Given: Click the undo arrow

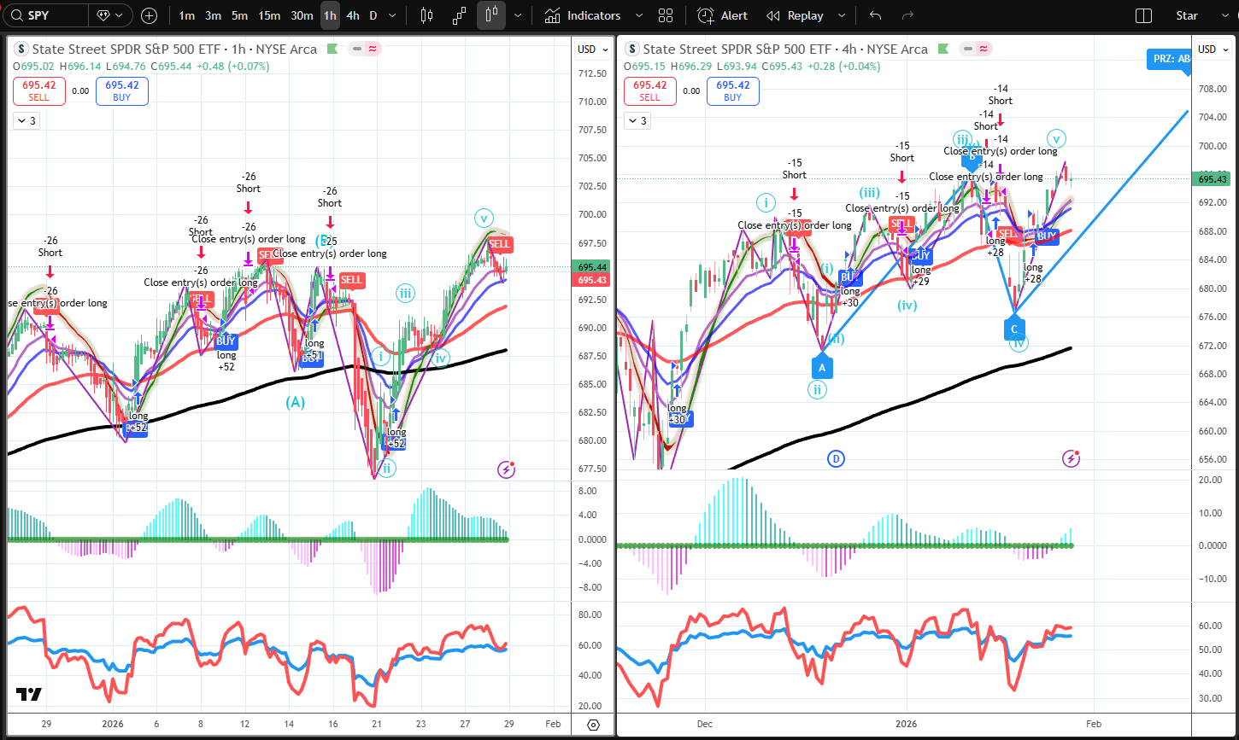Looking at the screenshot, I should [x=875, y=15].
